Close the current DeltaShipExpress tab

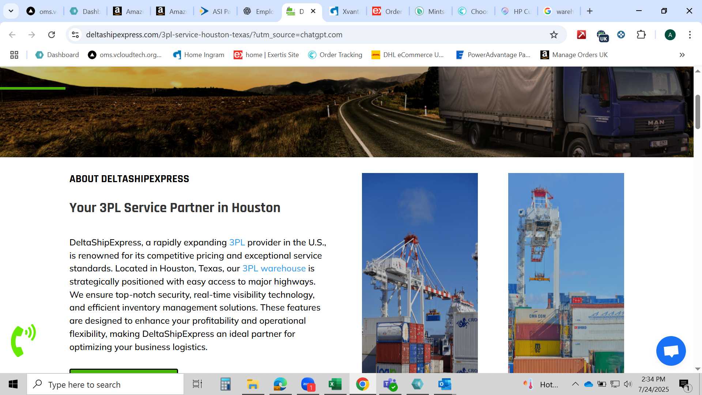tap(313, 11)
